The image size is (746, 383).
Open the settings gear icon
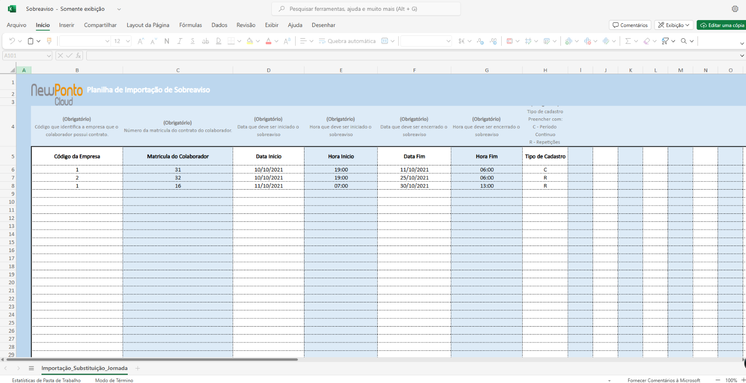pos(735,9)
